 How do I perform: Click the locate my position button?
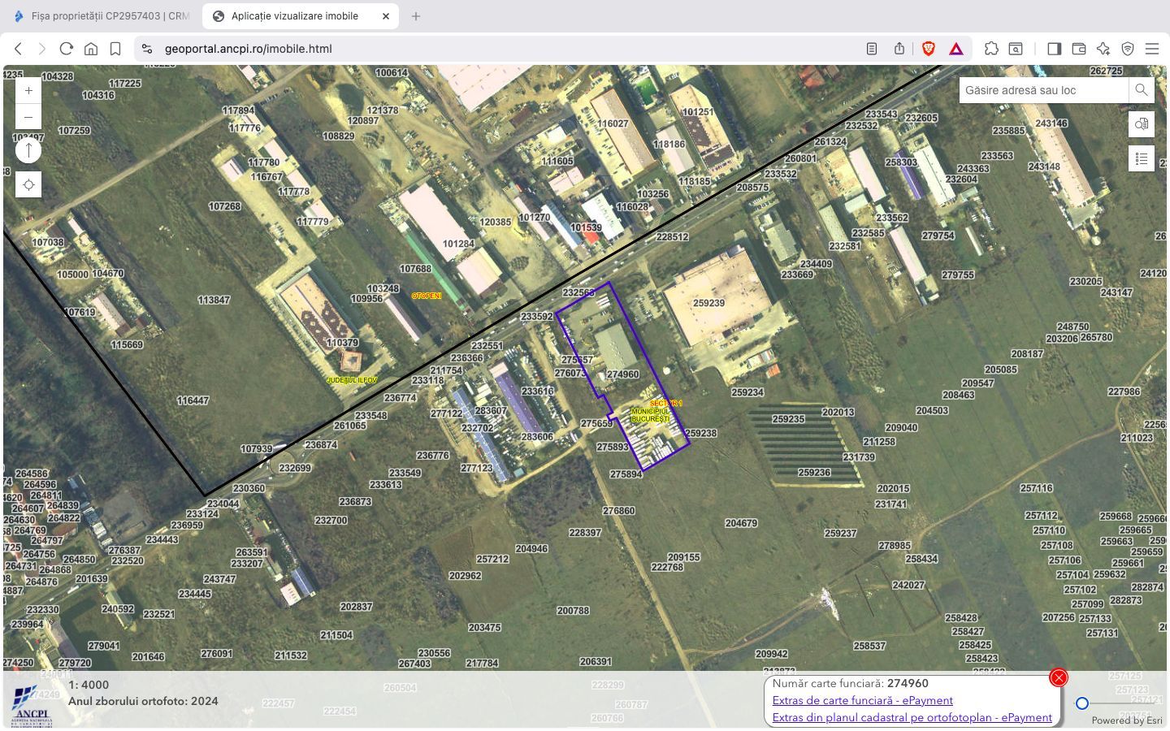[x=28, y=185]
